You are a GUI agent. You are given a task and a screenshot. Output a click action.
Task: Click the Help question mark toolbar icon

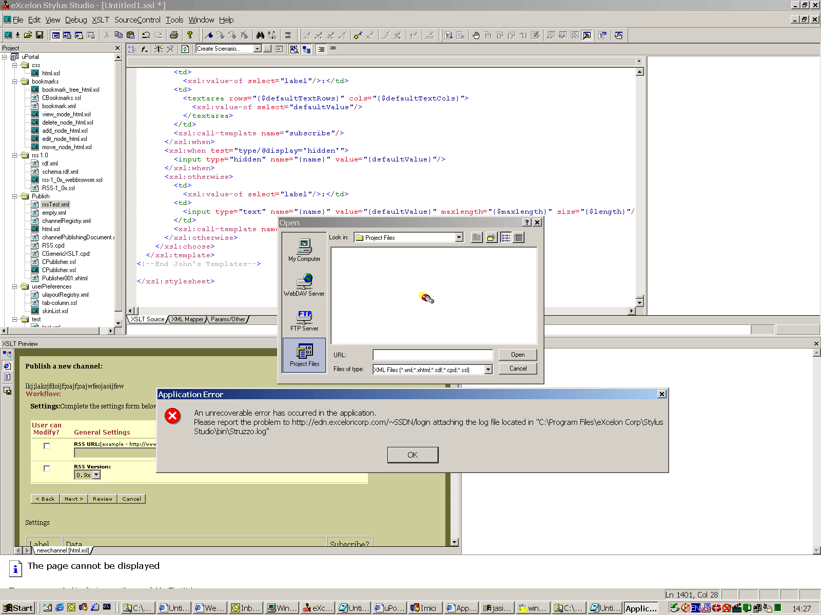pyautogui.click(x=190, y=35)
